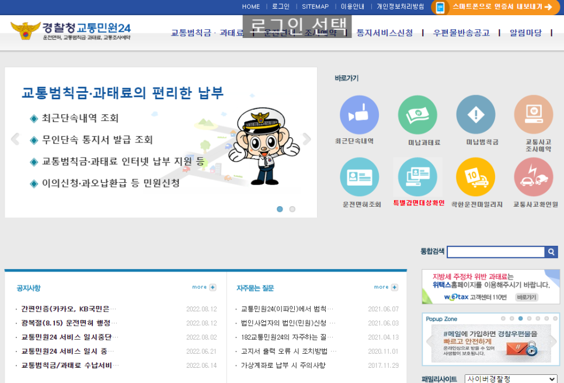Open the 최근단속내역 camera icon
Image resolution: width=564 pixels, height=383 pixels.
click(x=359, y=114)
